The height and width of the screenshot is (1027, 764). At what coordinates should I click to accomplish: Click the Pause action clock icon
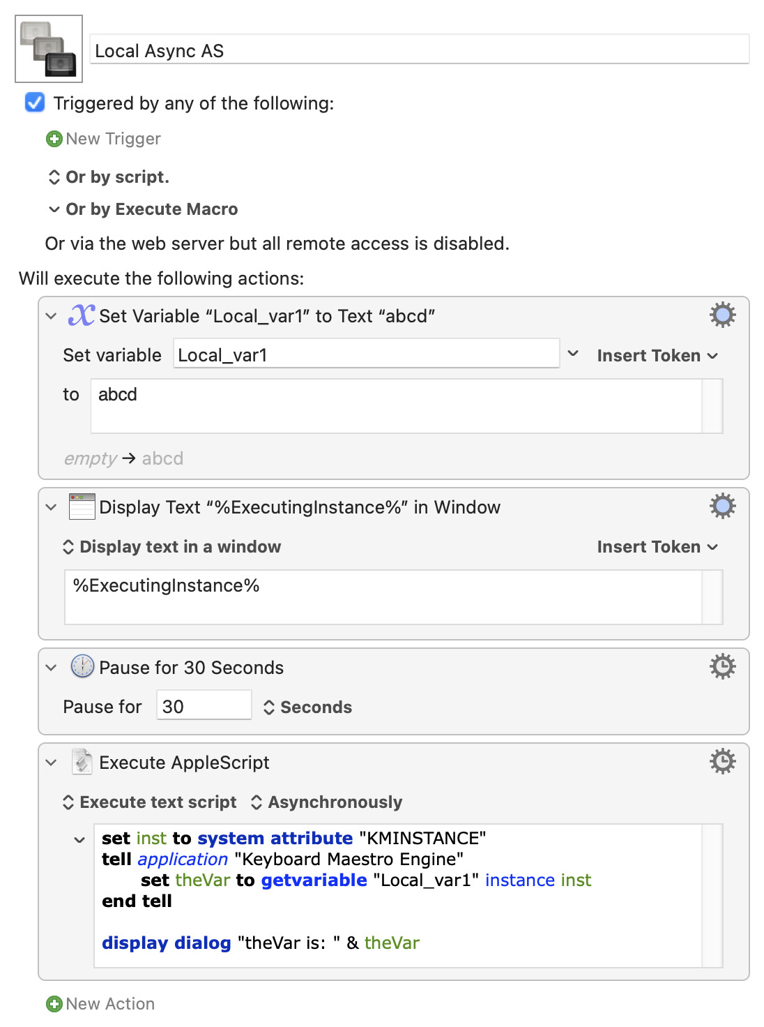82,667
